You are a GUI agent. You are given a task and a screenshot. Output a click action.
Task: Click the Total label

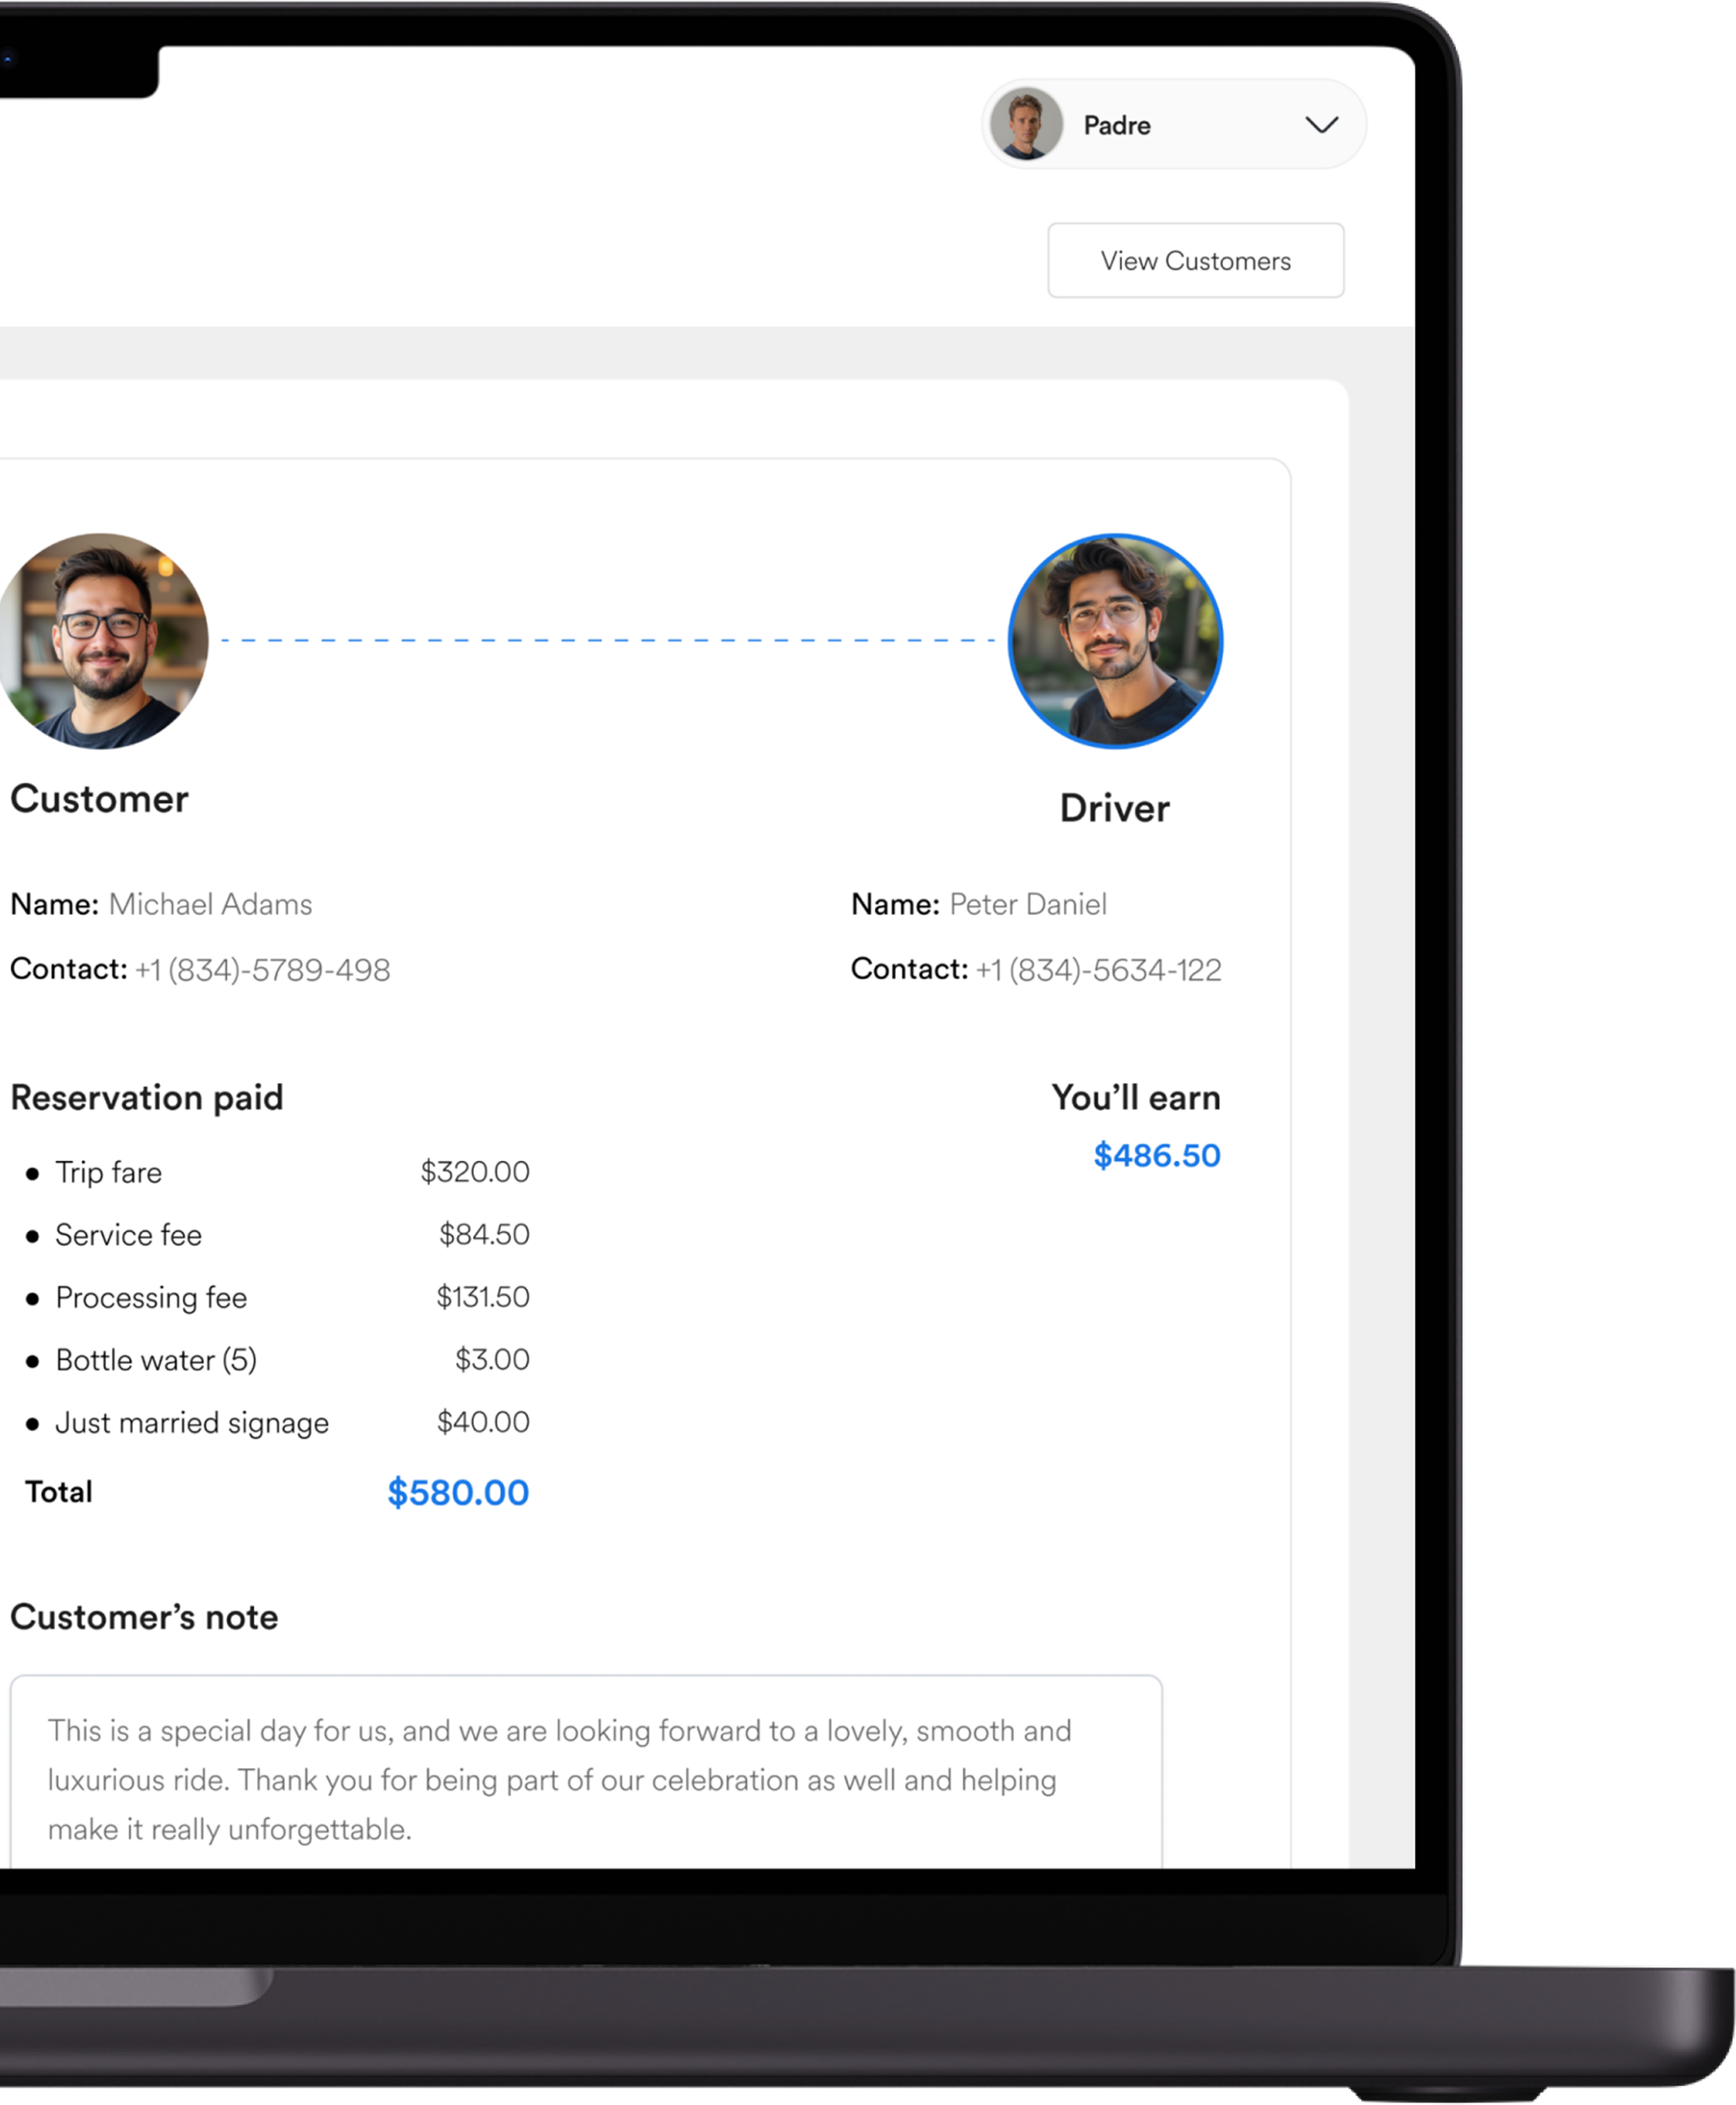(x=59, y=1492)
